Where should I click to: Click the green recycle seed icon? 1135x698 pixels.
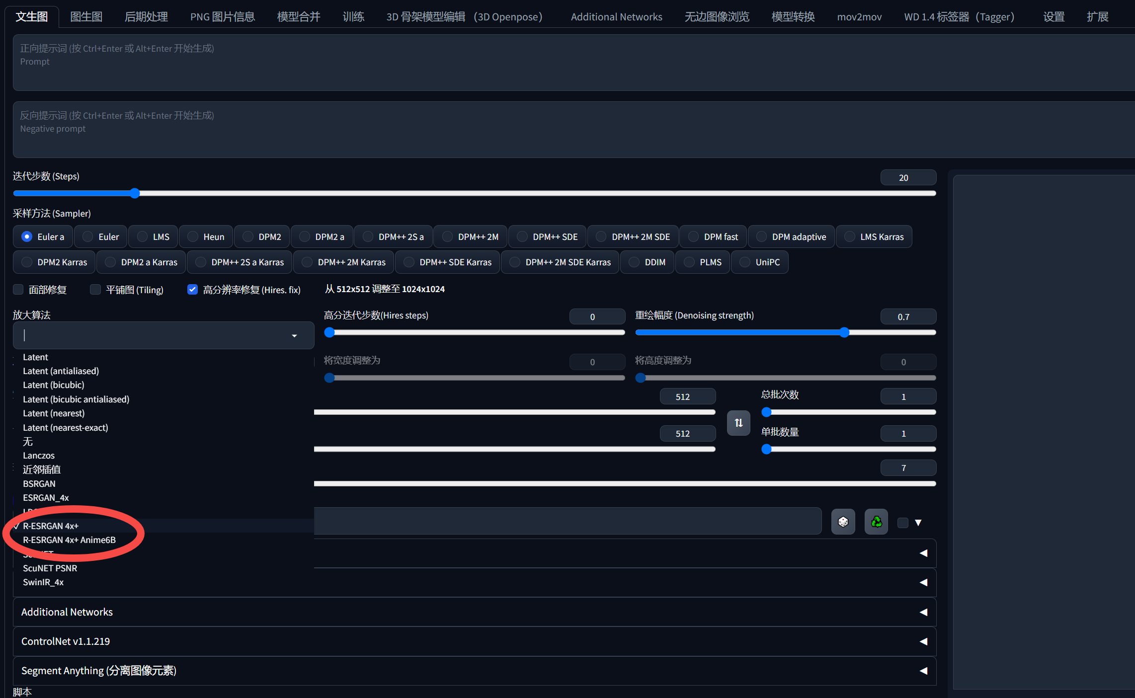coord(876,522)
